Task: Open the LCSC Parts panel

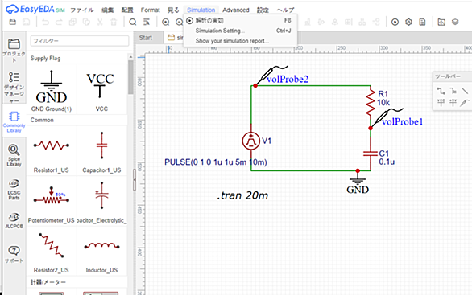Action: point(14,189)
